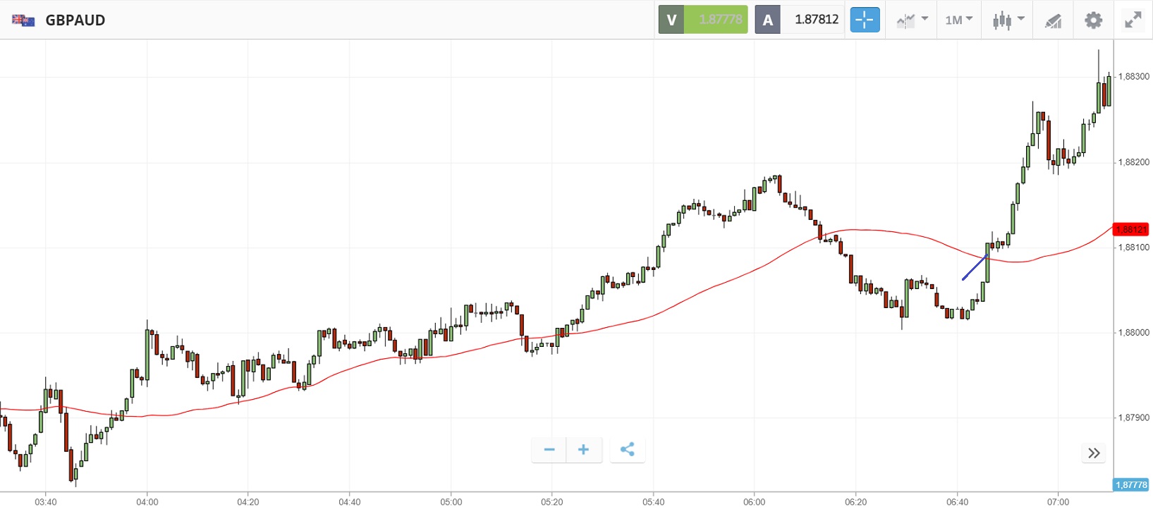
Task: Open the chart settings gear
Action: [x=1093, y=20]
